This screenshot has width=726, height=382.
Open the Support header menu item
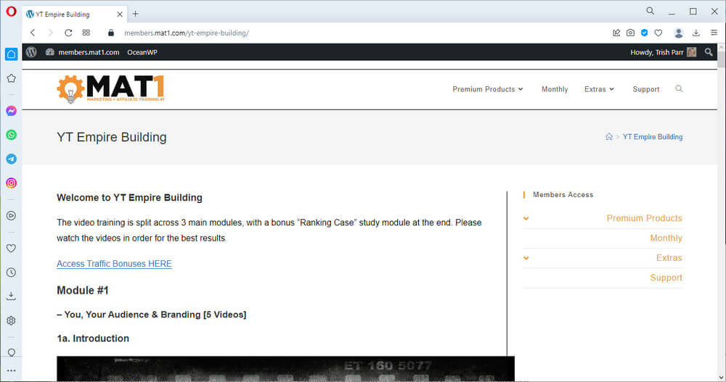(x=646, y=89)
